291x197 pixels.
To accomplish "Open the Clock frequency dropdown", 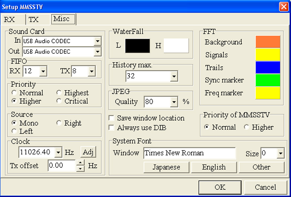I will pyautogui.click(x=58, y=152).
